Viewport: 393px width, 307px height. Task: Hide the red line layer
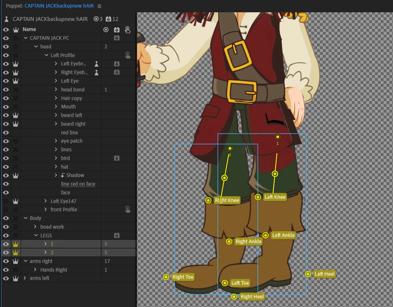click(x=6, y=133)
